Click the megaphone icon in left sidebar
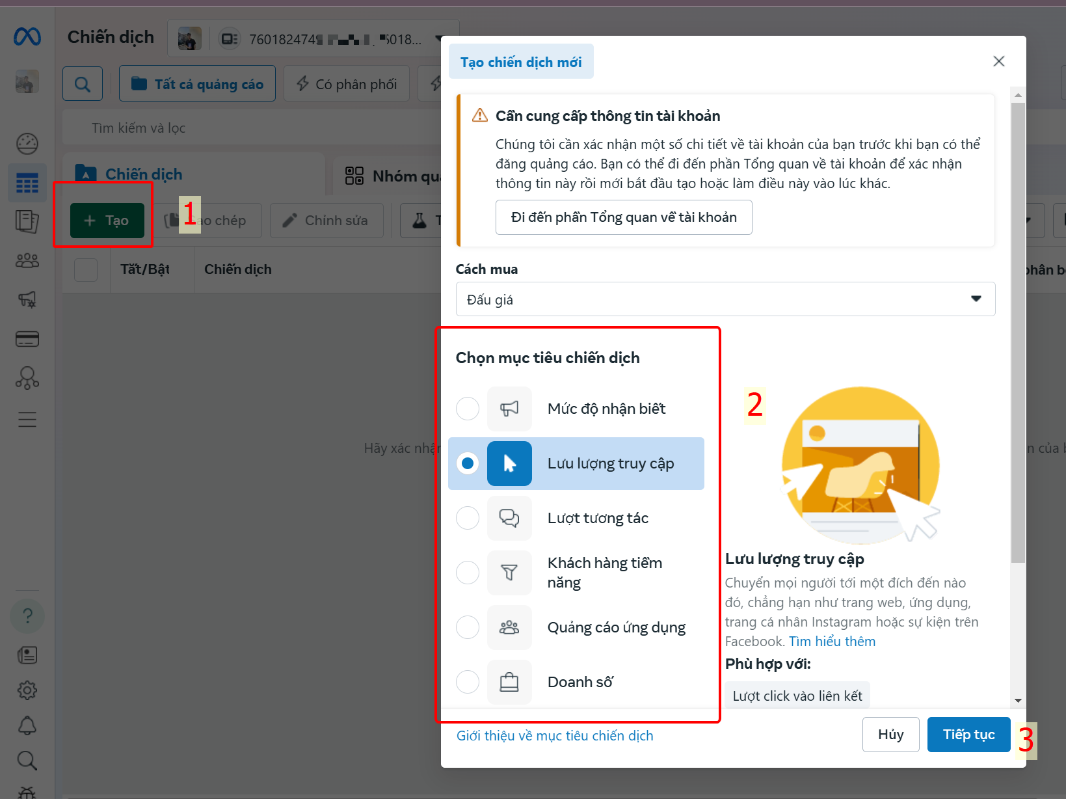The height and width of the screenshot is (799, 1066). pos(27,299)
